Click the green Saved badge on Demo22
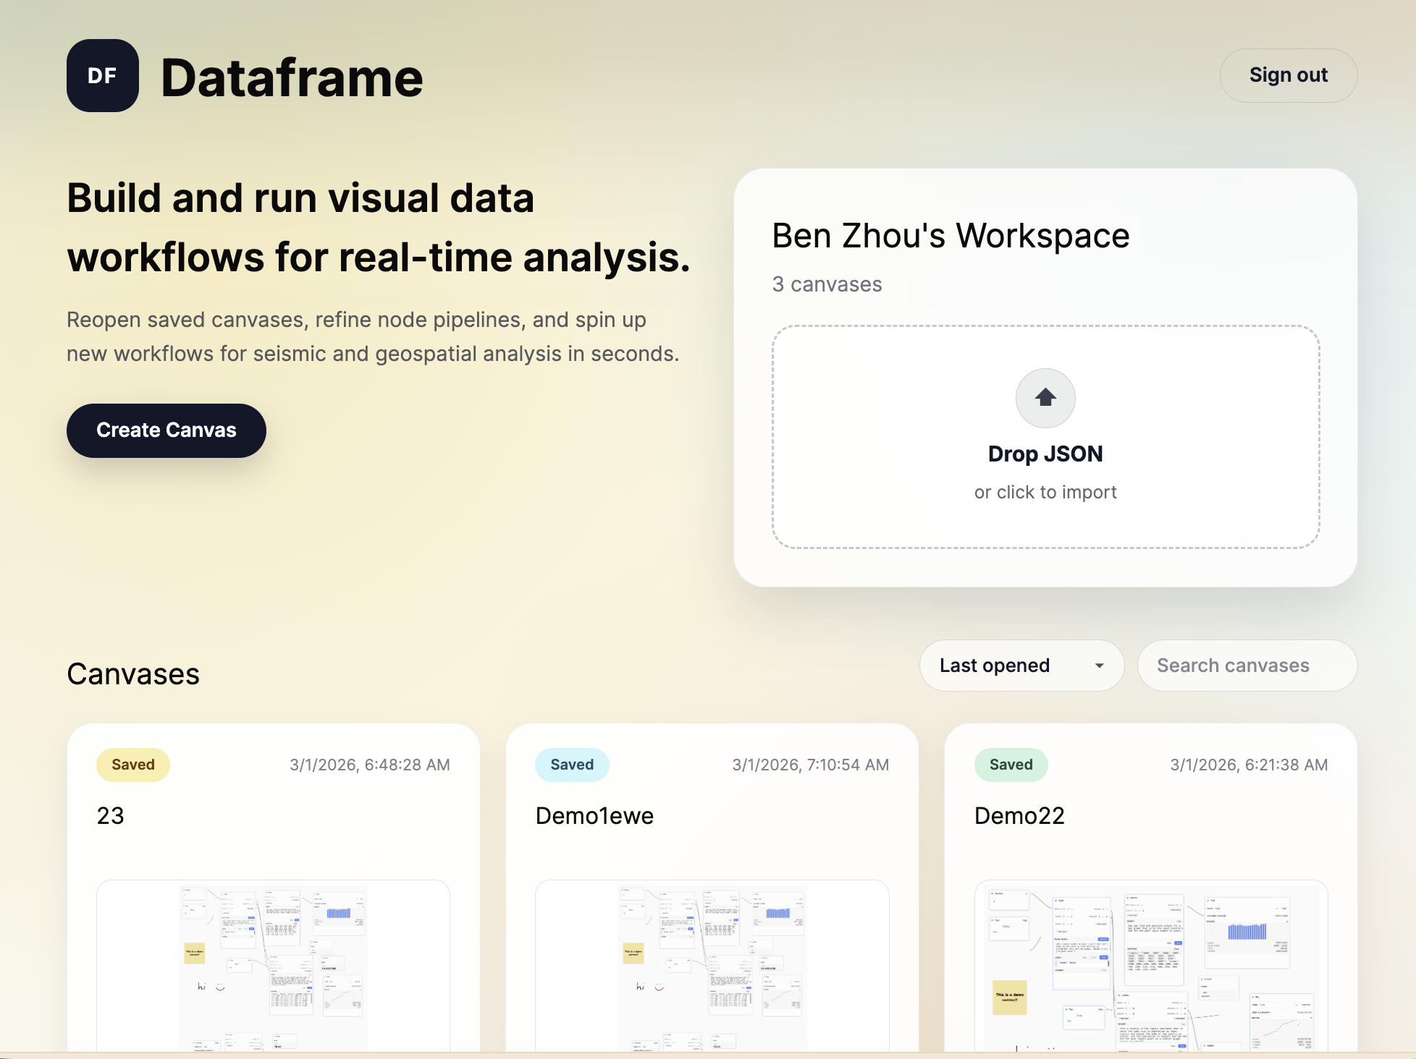1416x1059 pixels. (1011, 765)
